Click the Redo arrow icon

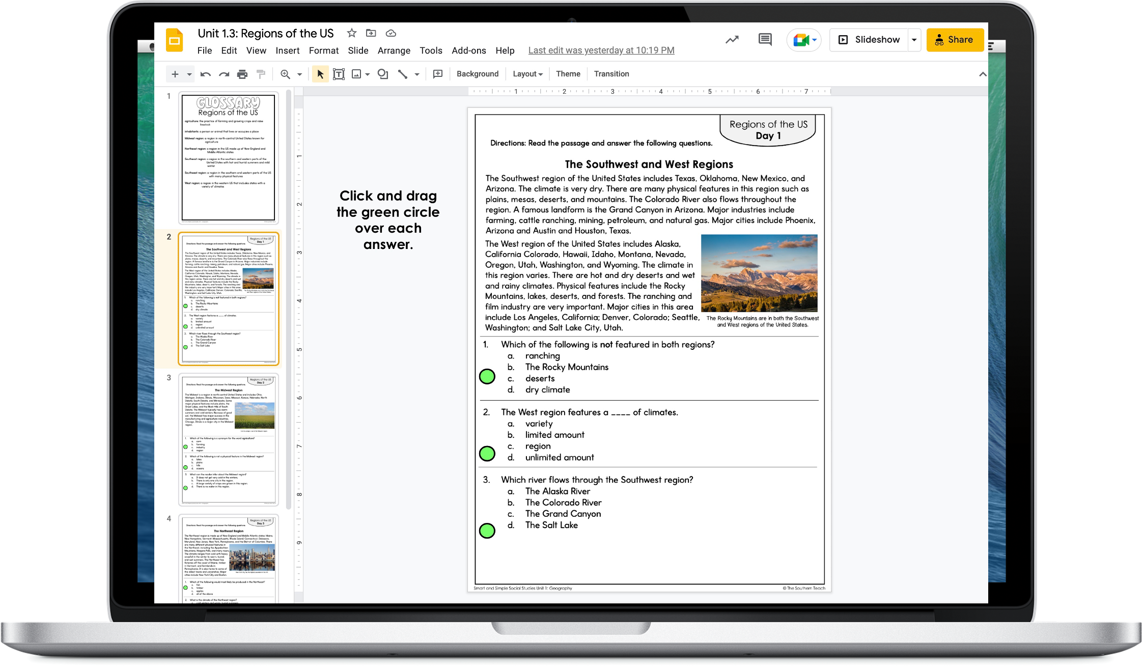click(224, 74)
